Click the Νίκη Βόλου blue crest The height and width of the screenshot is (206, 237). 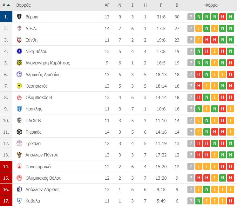point(19,51)
